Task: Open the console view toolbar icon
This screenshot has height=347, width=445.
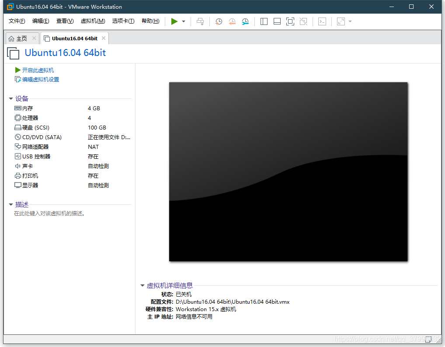Action: (x=322, y=21)
